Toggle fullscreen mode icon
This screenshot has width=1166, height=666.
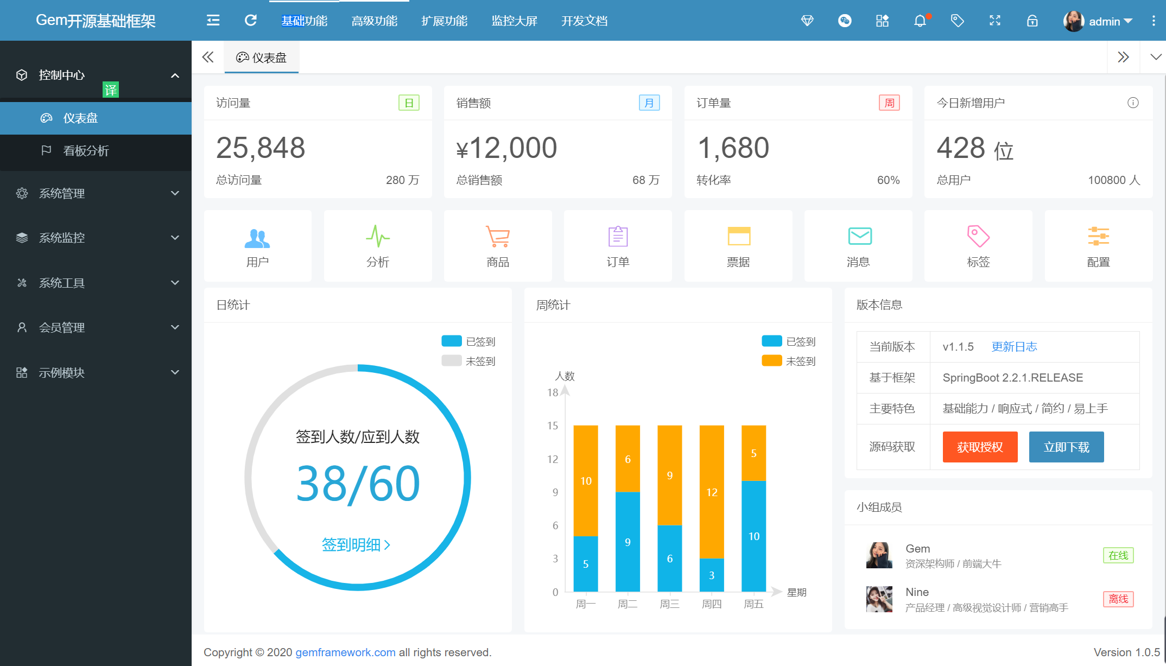[994, 21]
